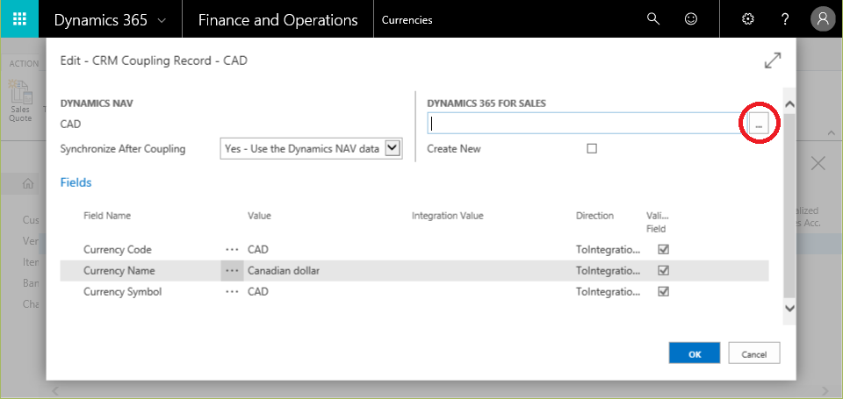Click the Value column header
The height and width of the screenshot is (399, 843).
259,216
